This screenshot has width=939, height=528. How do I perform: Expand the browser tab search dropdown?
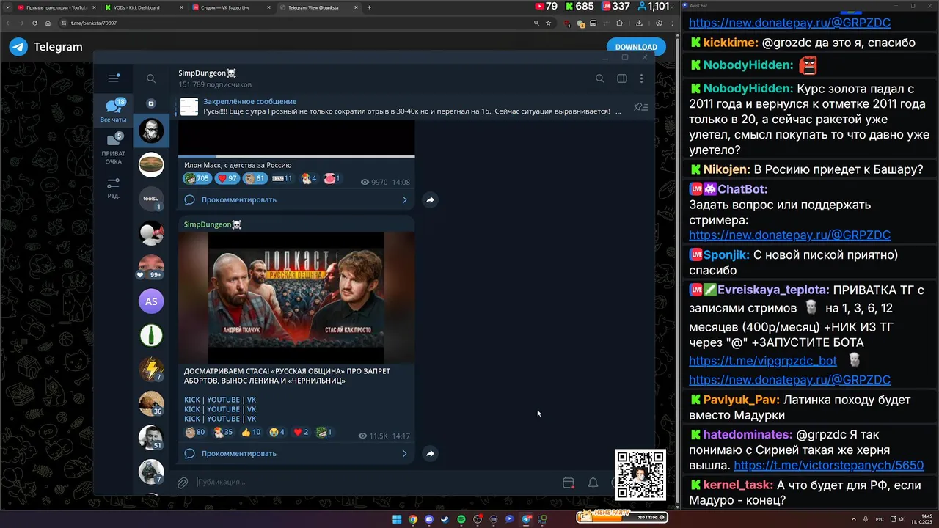pyautogui.click(x=6, y=7)
